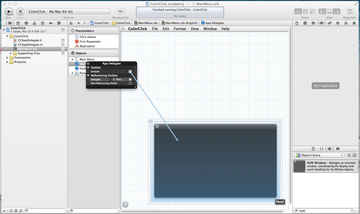Switch Object Library to list view
360x214 pixels.
(354, 155)
